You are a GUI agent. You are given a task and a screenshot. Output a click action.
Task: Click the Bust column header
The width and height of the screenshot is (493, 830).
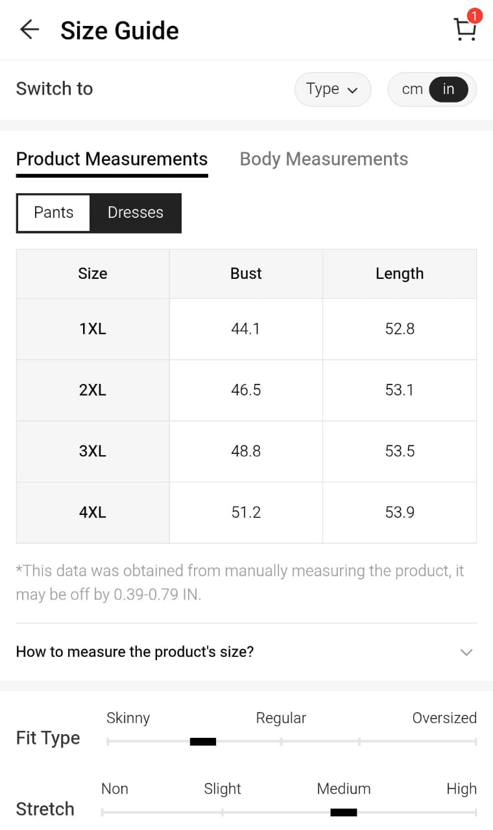tap(246, 274)
